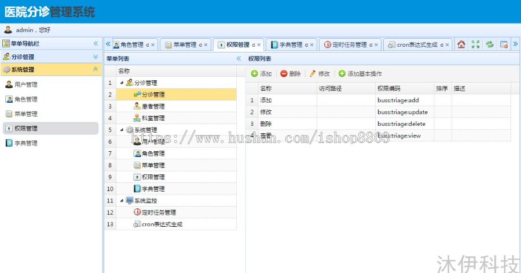This screenshot has height=273, width=521.
Task: Switch to the 菜单管理 tab
Action: click(185, 44)
